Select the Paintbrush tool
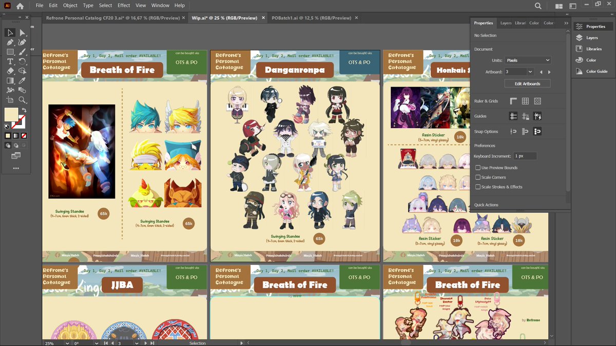616x346 pixels. click(22, 52)
